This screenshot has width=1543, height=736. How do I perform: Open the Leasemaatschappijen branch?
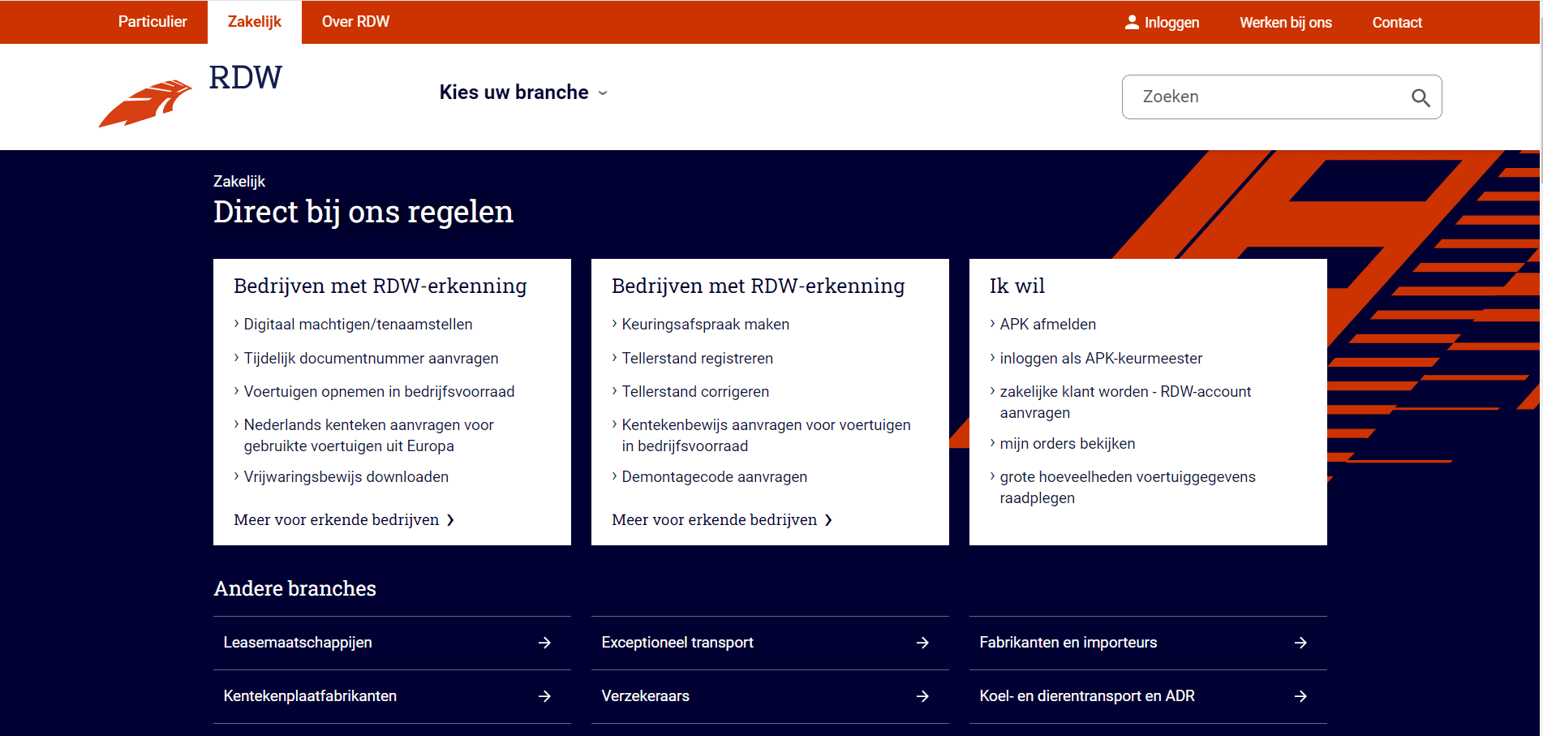tap(392, 643)
